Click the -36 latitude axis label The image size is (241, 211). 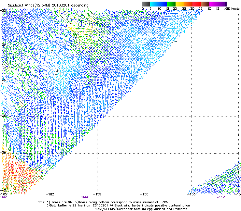[x=3, y=116]
